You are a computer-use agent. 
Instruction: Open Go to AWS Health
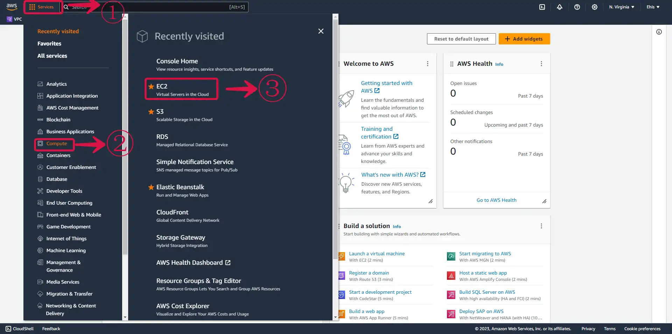click(496, 200)
